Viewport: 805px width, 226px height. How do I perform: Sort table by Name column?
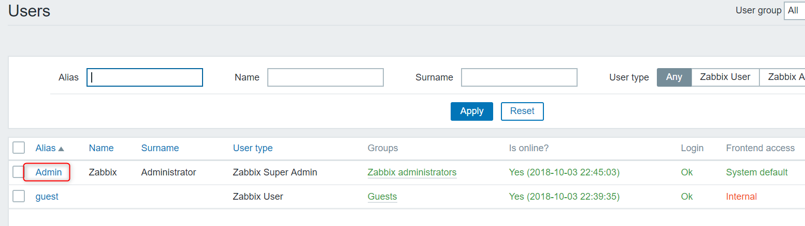pos(101,148)
